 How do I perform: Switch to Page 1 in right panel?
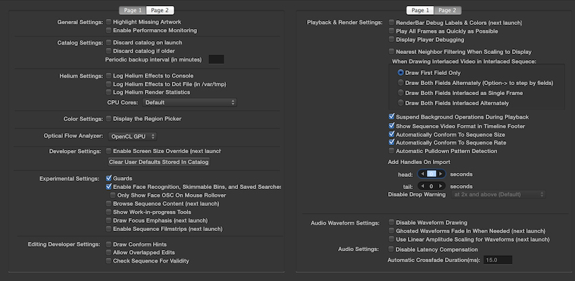420,10
